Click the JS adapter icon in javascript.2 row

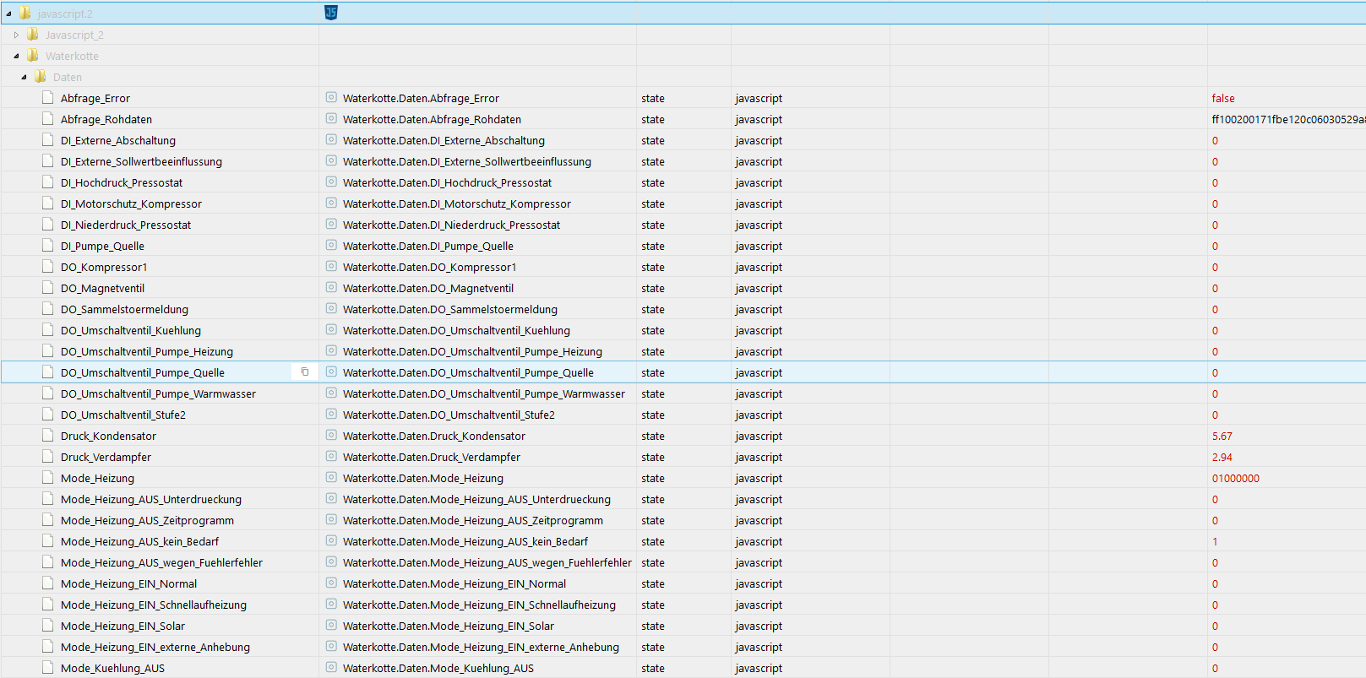pos(331,13)
